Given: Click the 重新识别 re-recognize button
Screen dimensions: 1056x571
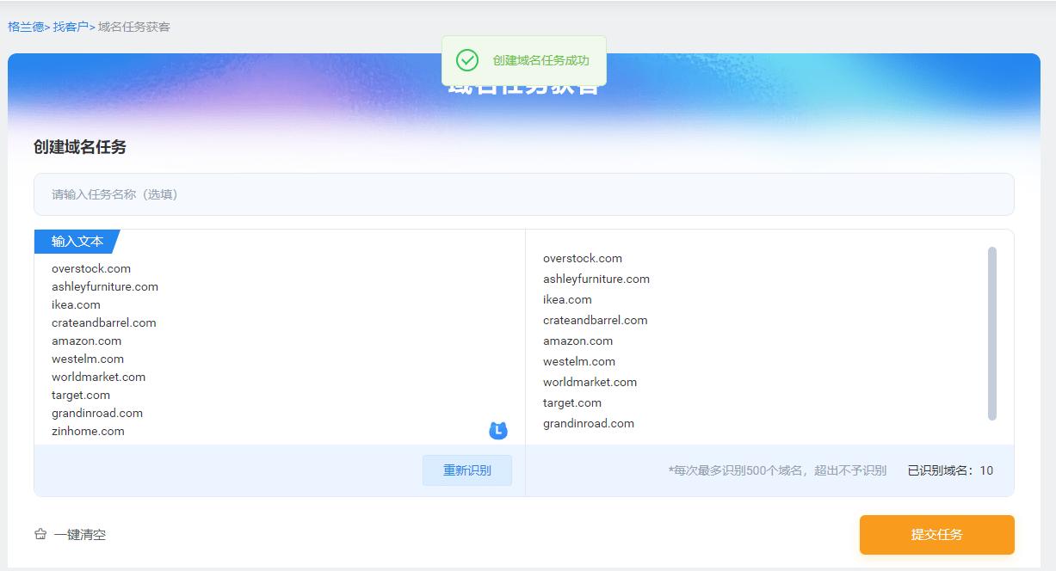Looking at the screenshot, I should point(466,470).
